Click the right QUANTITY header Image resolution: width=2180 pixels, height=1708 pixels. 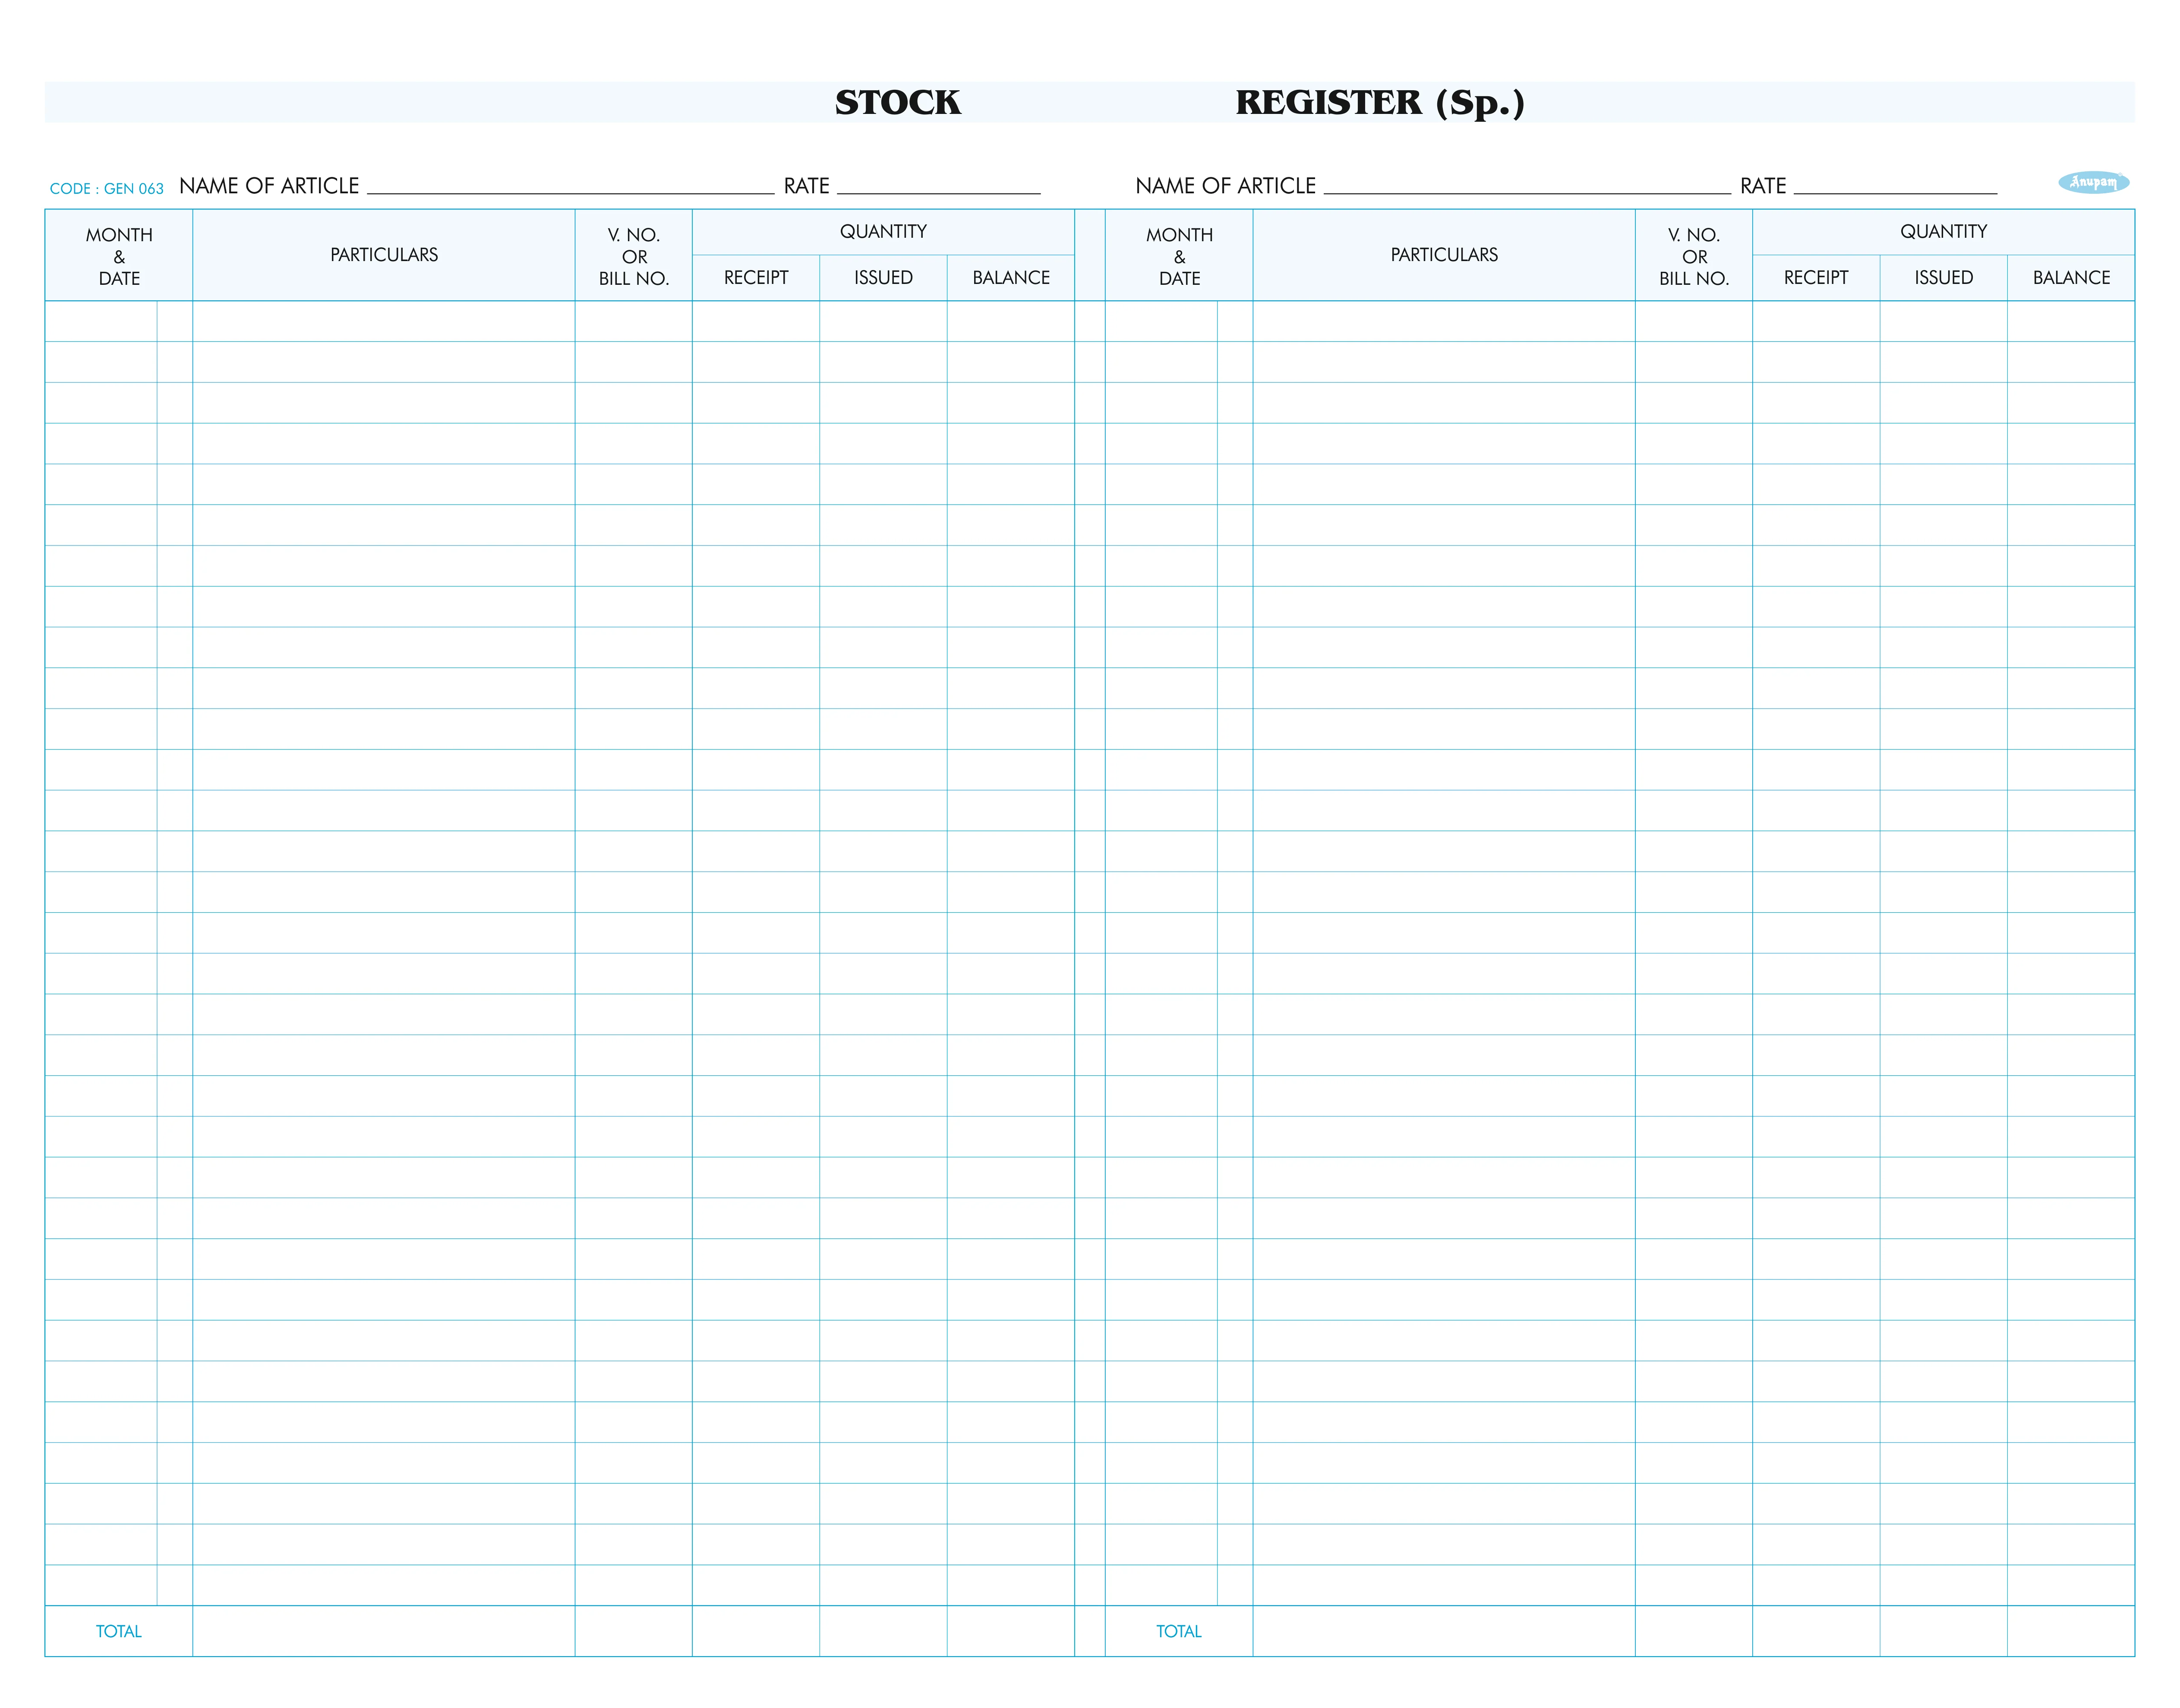(x=1943, y=232)
